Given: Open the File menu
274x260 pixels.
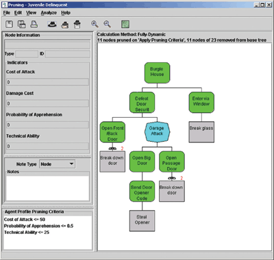Looking at the screenshot, I should point(7,13).
